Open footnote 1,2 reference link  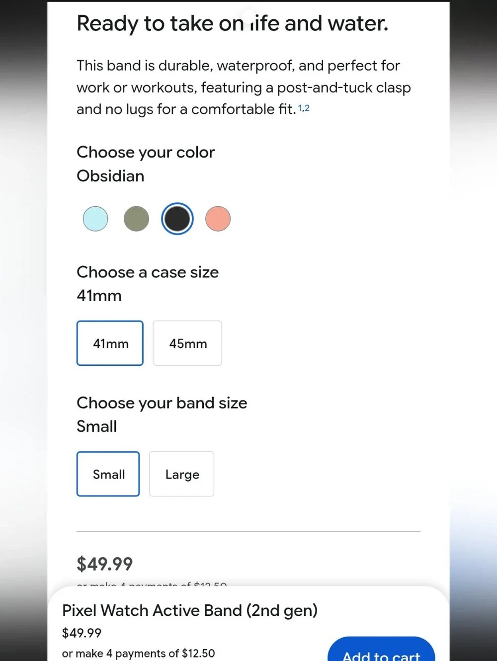[x=304, y=108]
